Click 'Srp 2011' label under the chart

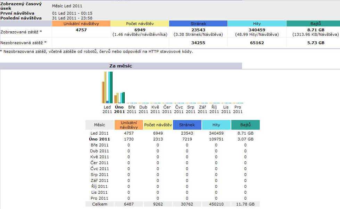[x=191, y=110]
